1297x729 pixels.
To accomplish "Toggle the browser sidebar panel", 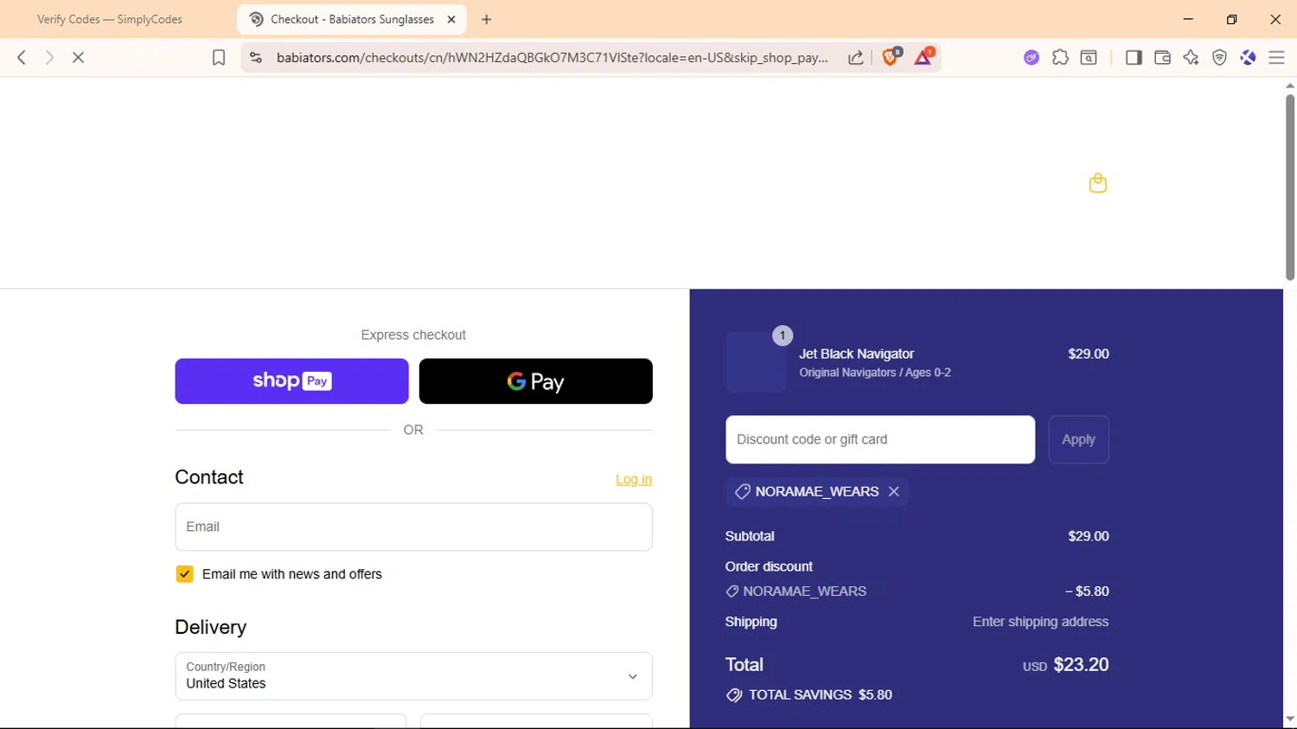I will [x=1134, y=57].
